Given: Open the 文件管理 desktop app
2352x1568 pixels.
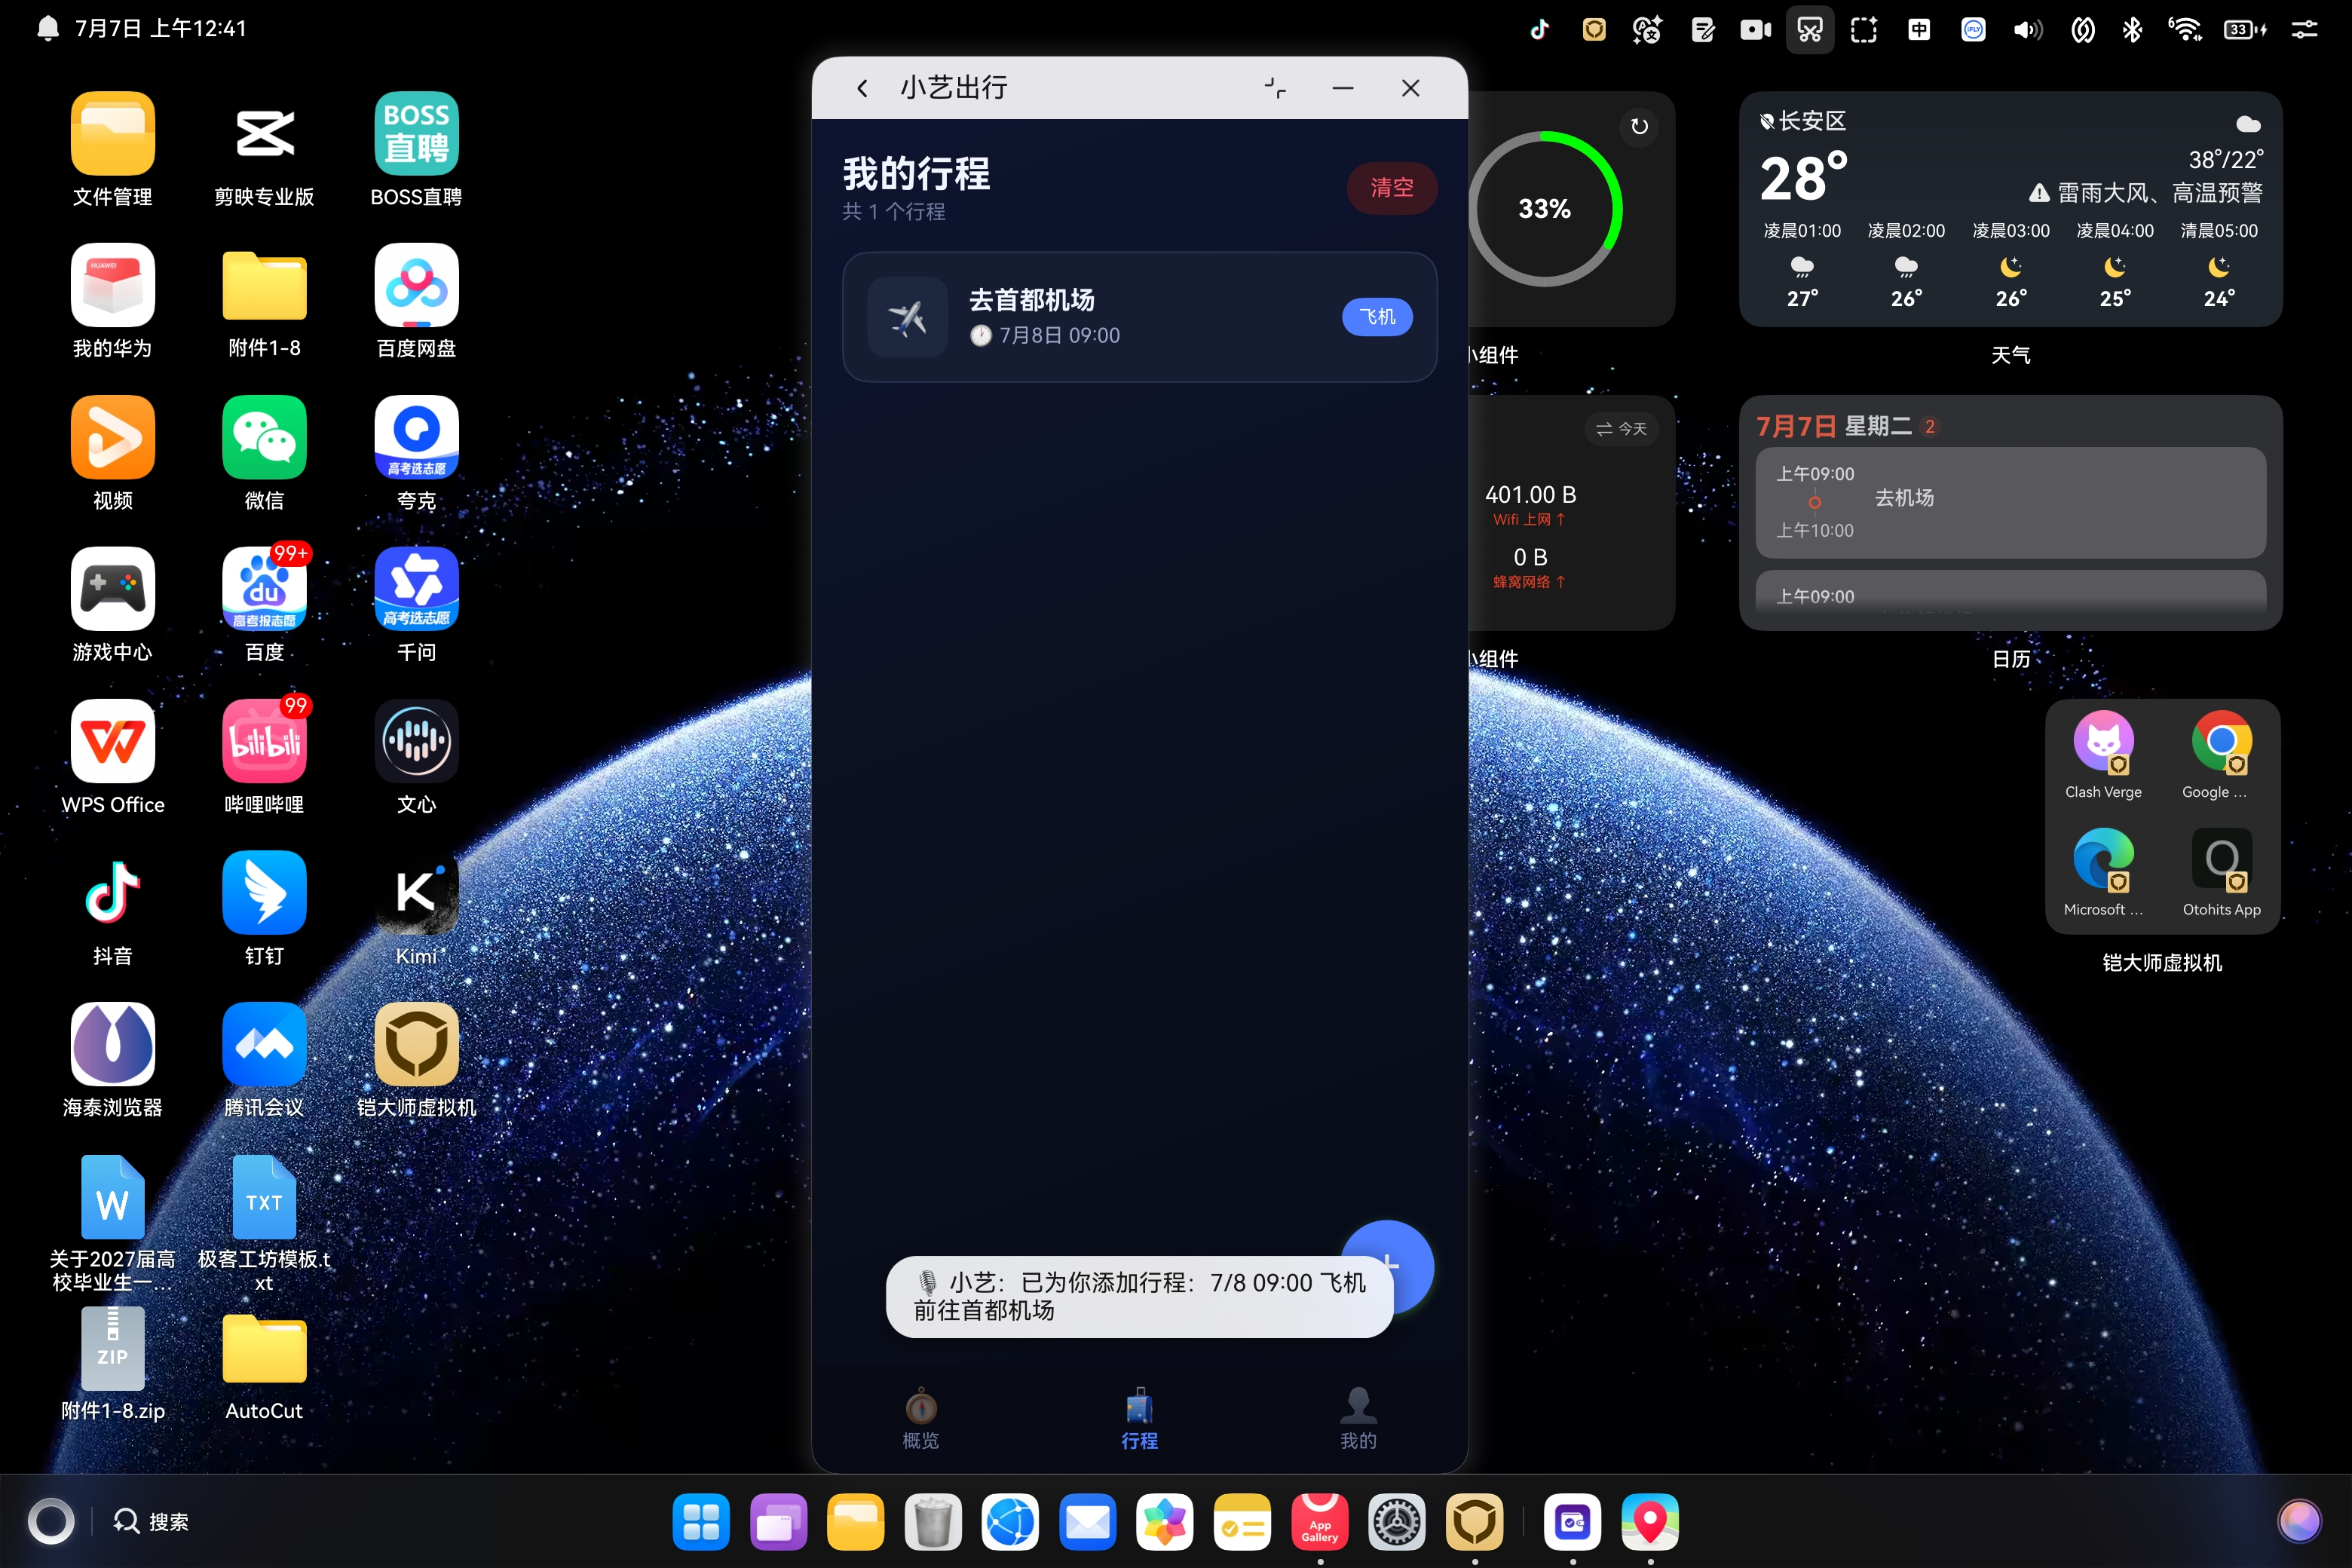Looking at the screenshot, I should coord(112,134).
